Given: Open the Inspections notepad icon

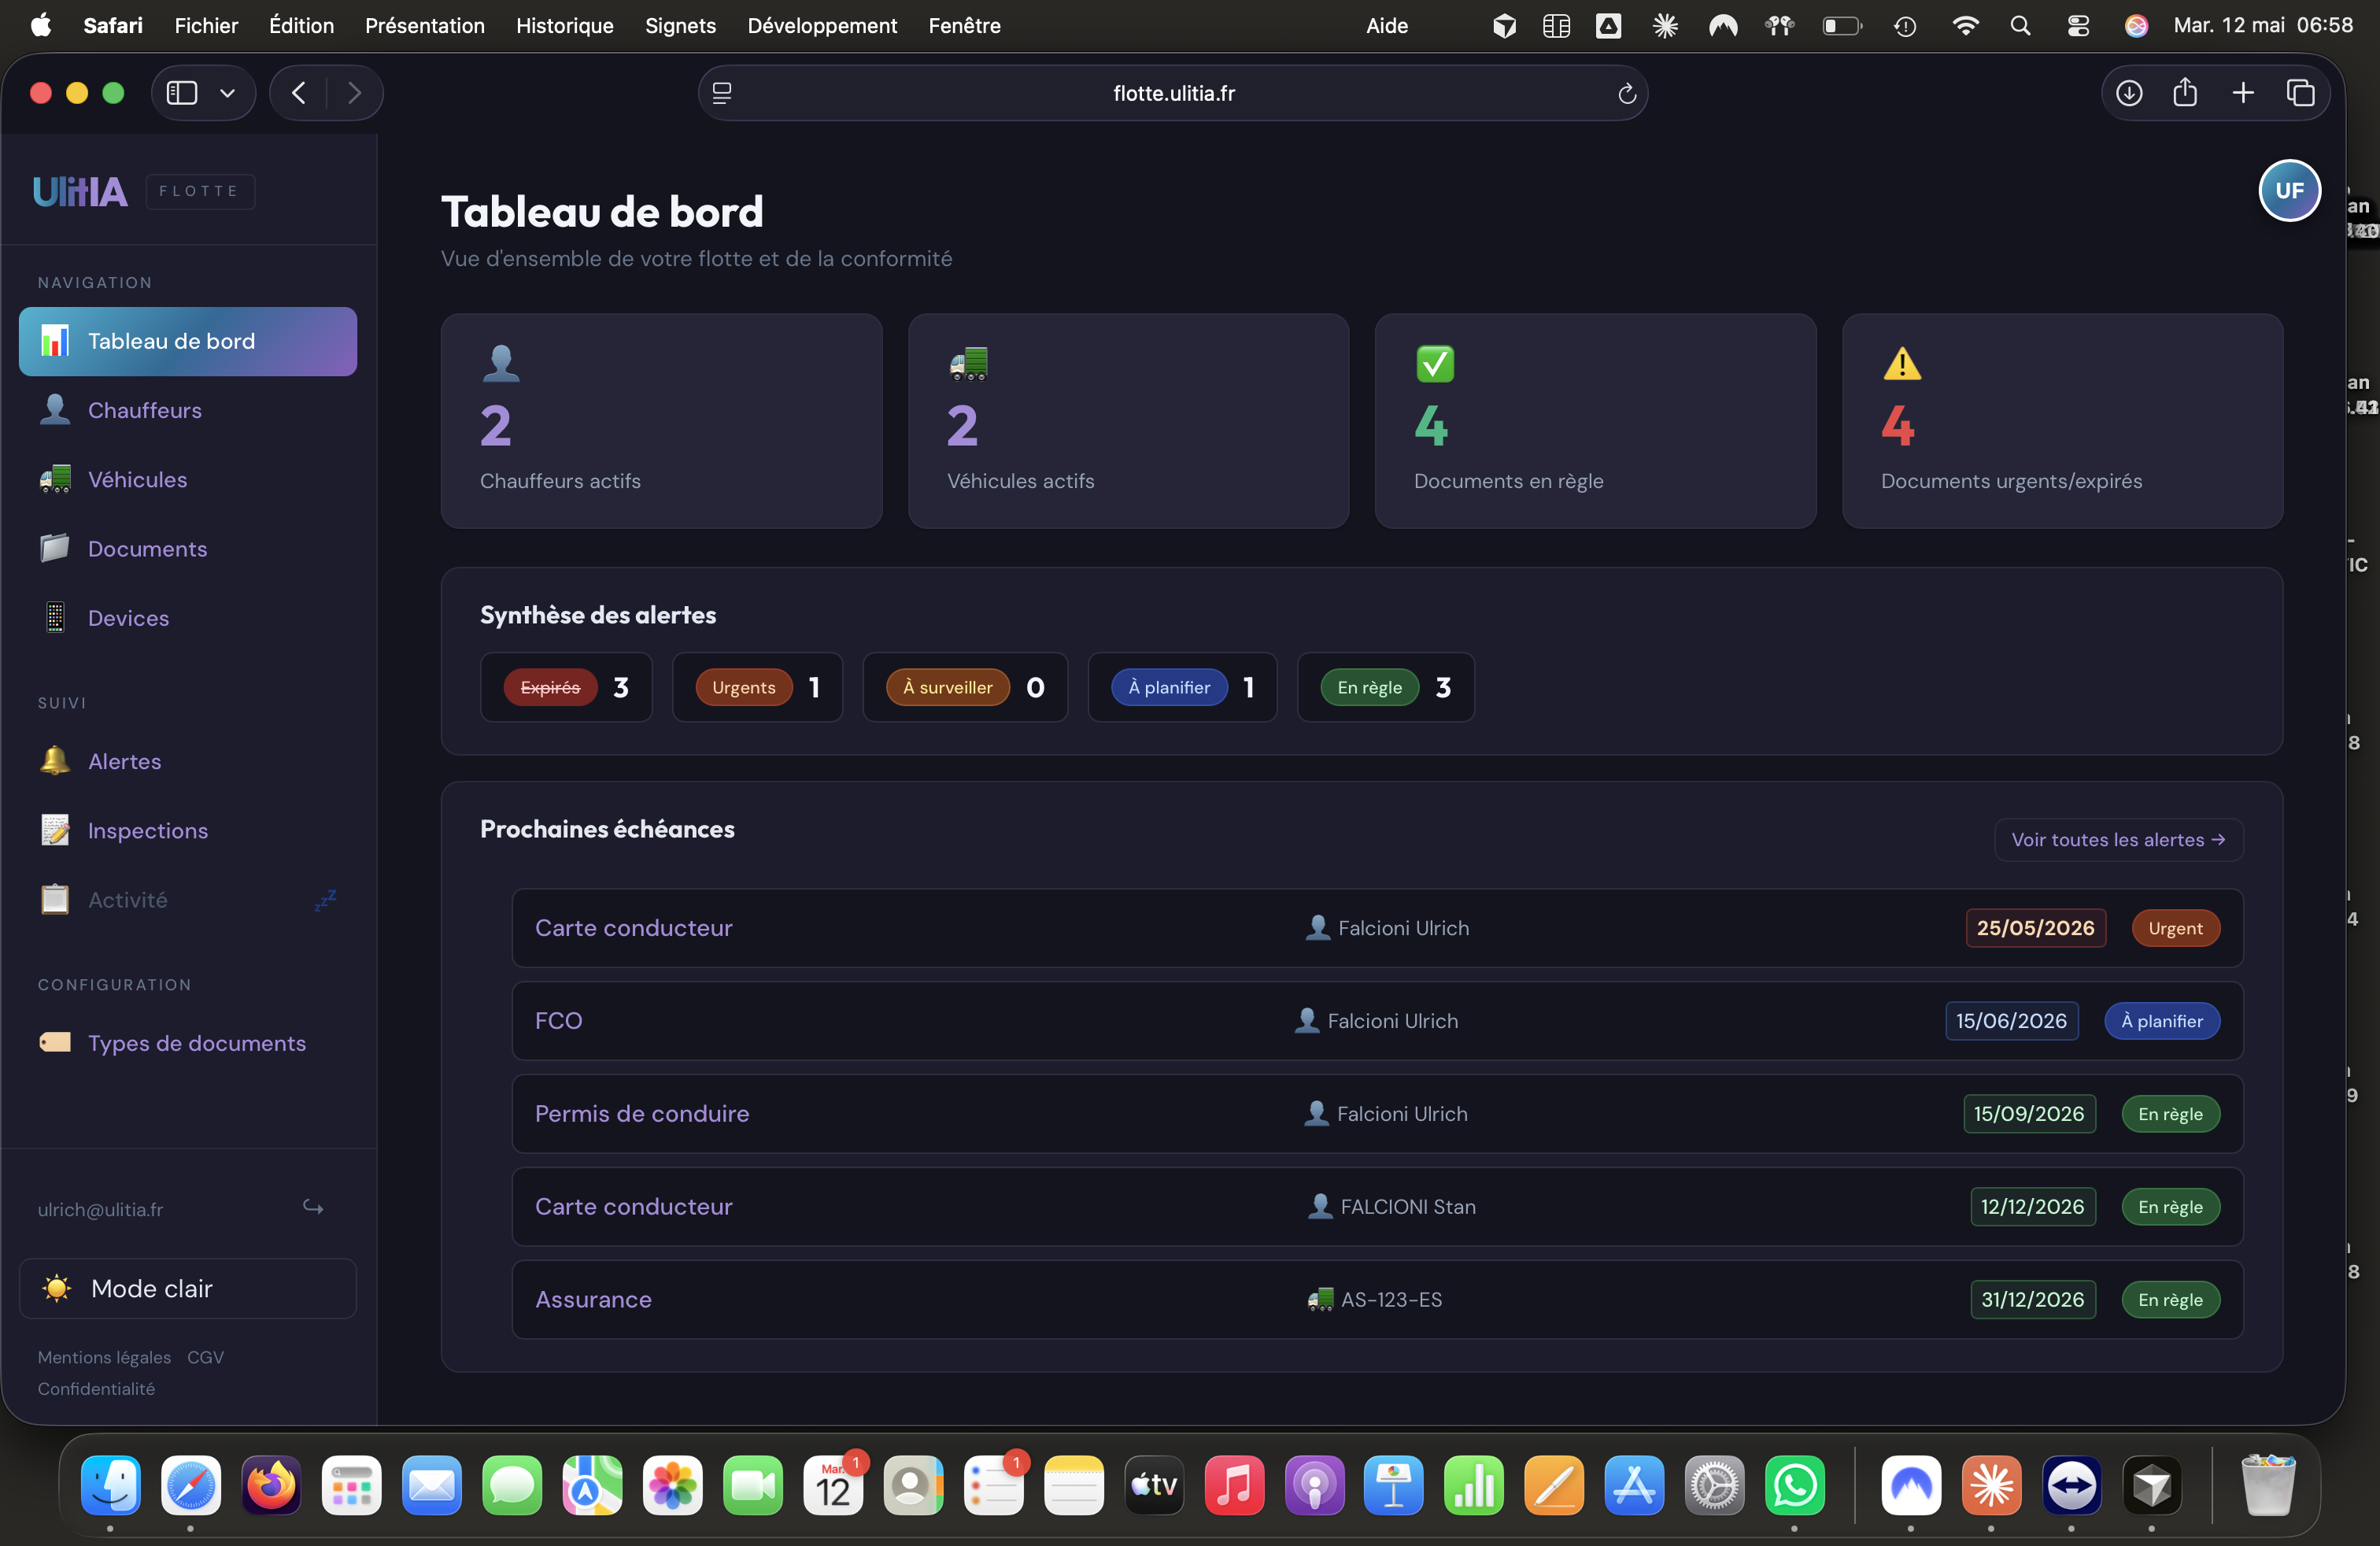Looking at the screenshot, I should 55,830.
